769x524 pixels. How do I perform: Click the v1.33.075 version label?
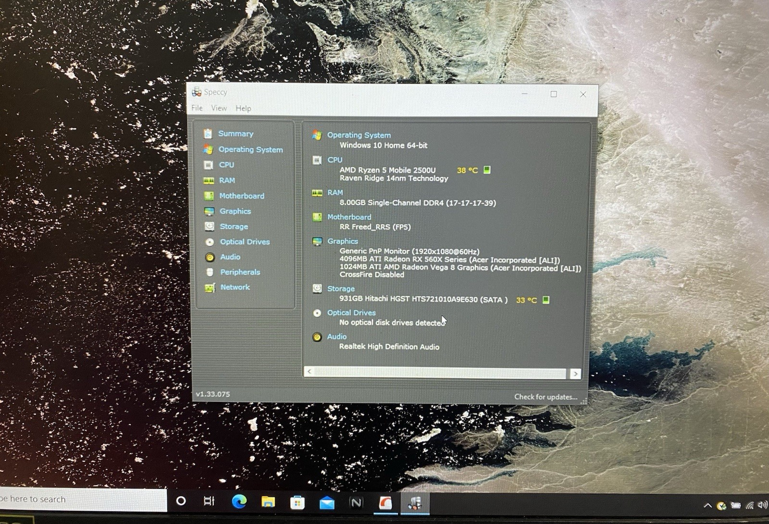[x=213, y=394]
